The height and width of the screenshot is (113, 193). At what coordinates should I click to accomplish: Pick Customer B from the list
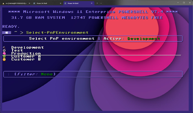click(26, 59)
